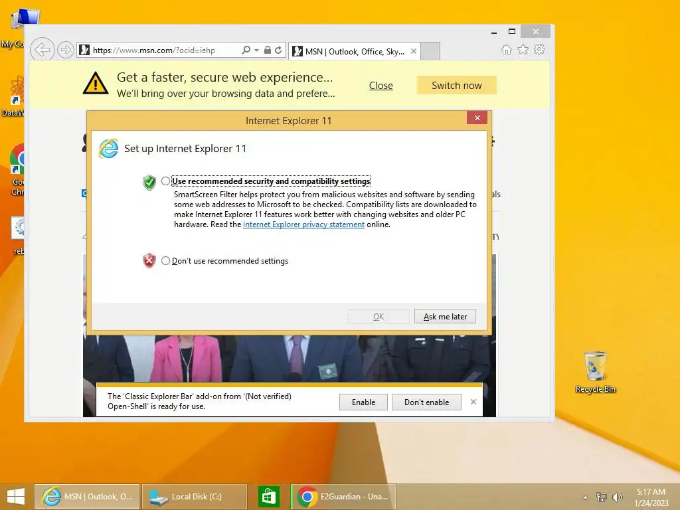Click the Ask me later button
Image resolution: width=680 pixels, height=510 pixels.
pyautogui.click(x=445, y=317)
